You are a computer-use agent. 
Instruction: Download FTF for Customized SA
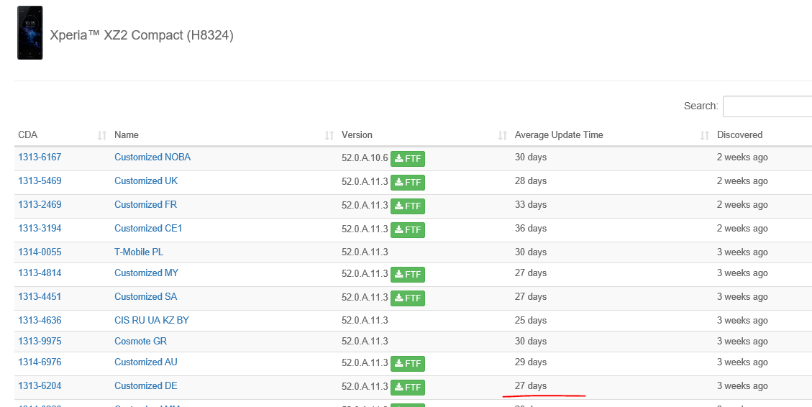coord(408,298)
